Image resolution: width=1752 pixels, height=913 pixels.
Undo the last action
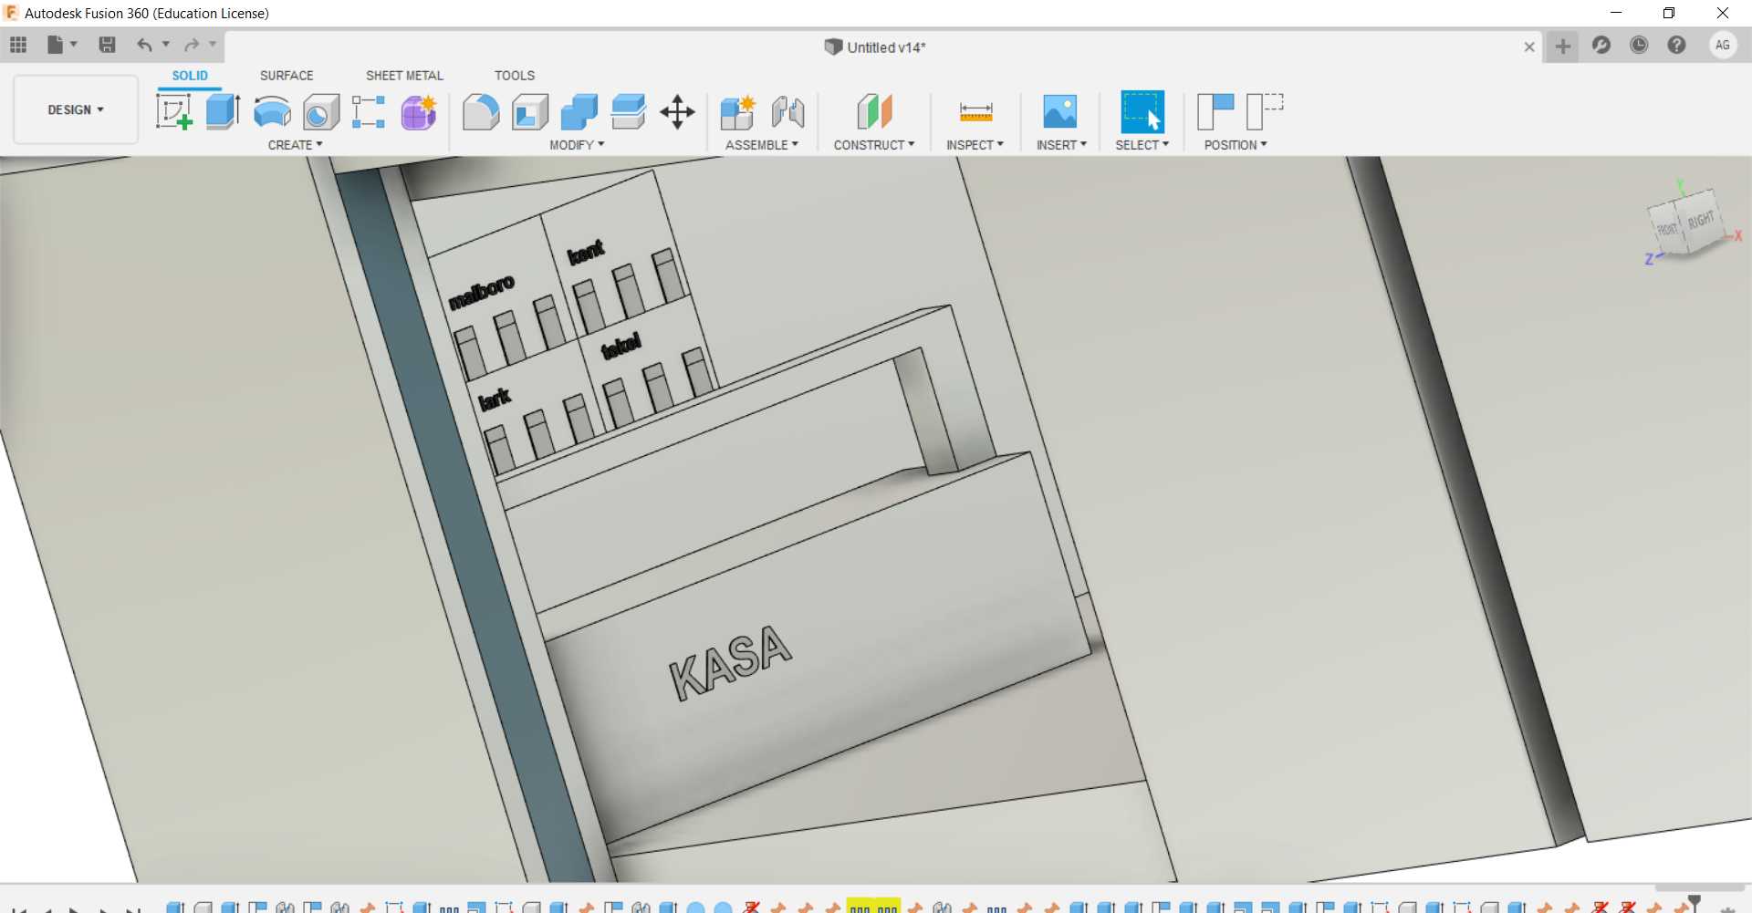144,45
